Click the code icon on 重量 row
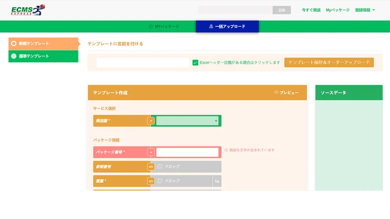This screenshot has width=390, height=219. coord(151,181)
